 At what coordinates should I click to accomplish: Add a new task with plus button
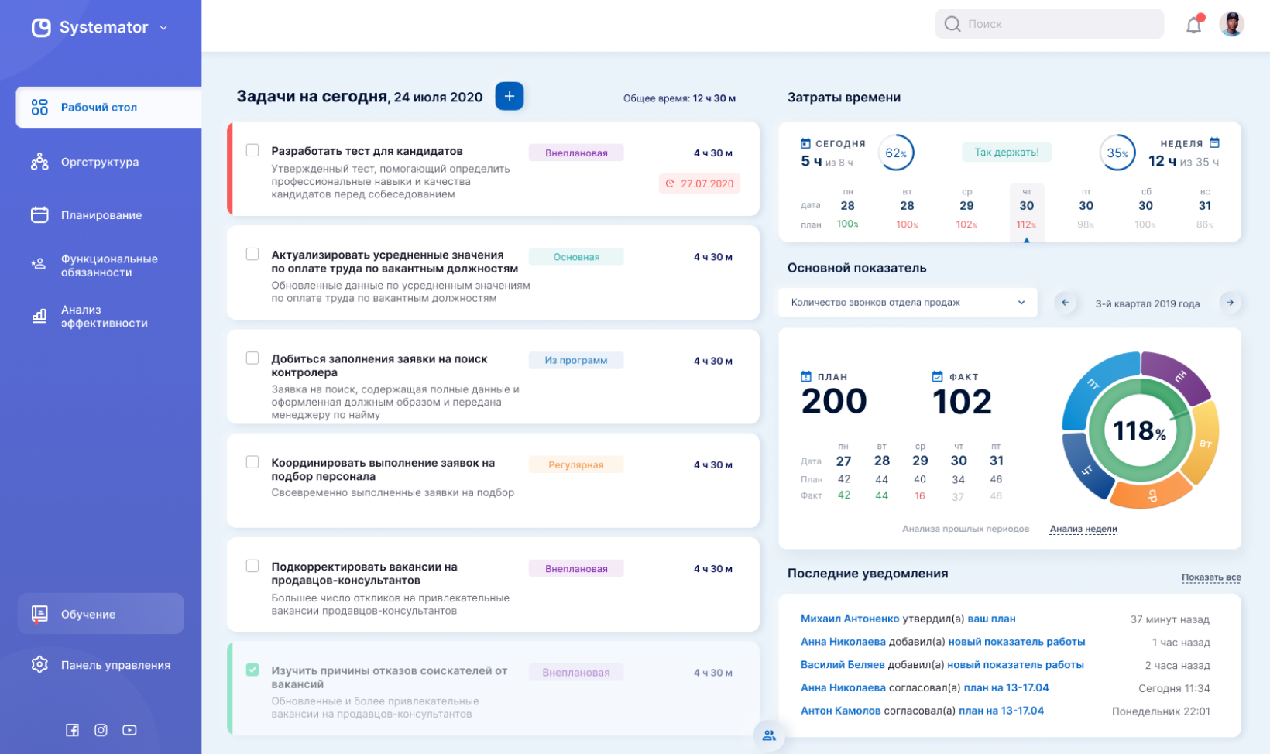[x=510, y=96]
